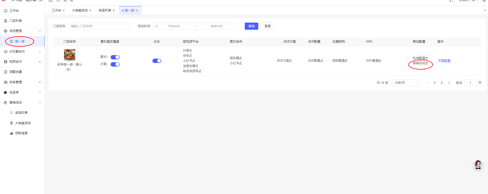Screen dimensions: 488x194
Task: Click the WIFI配置 edit icon
Action: coord(380,61)
